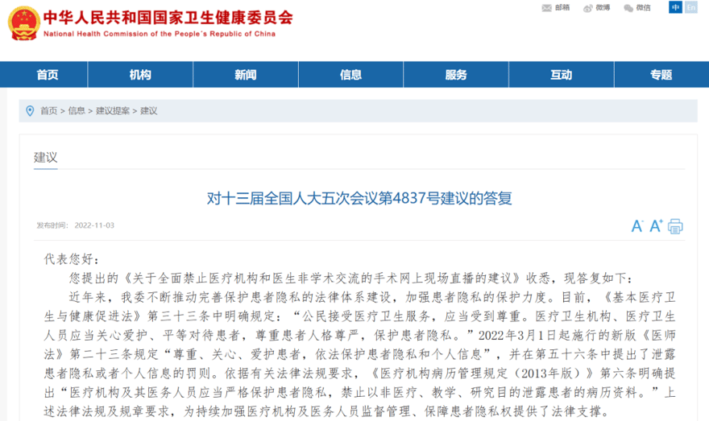Click the greeting text 代表您好
This screenshot has width=709, height=421.
(x=72, y=259)
